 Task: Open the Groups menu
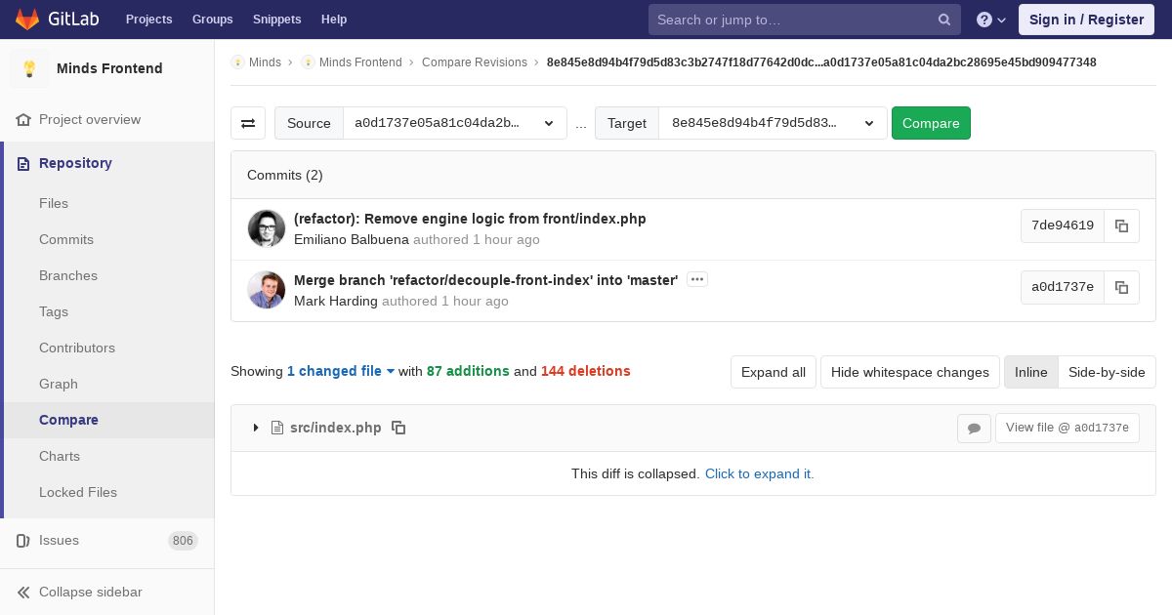tap(212, 20)
